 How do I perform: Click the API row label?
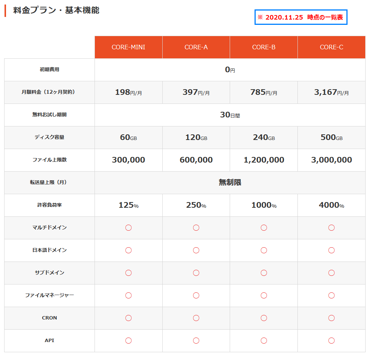tap(49, 341)
